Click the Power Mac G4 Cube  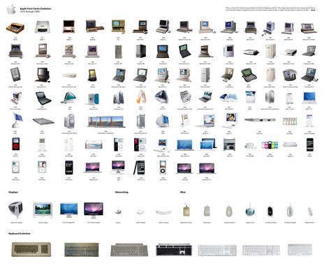(186, 97)
